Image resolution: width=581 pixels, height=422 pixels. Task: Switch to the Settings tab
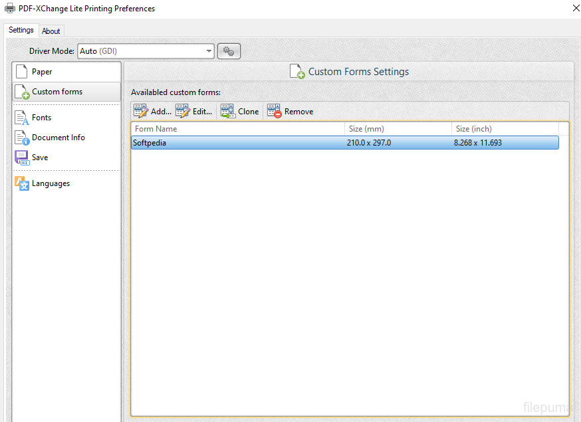pyautogui.click(x=21, y=30)
